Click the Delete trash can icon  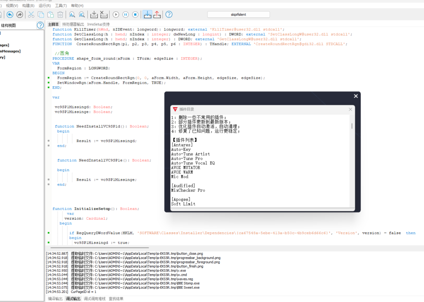point(60,14)
